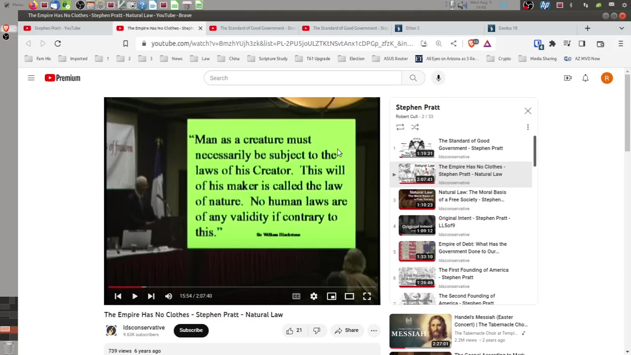This screenshot has width=631, height=355.
Task: Open the Election bookmarks folder
Action: pyautogui.click(x=352, y=59)
